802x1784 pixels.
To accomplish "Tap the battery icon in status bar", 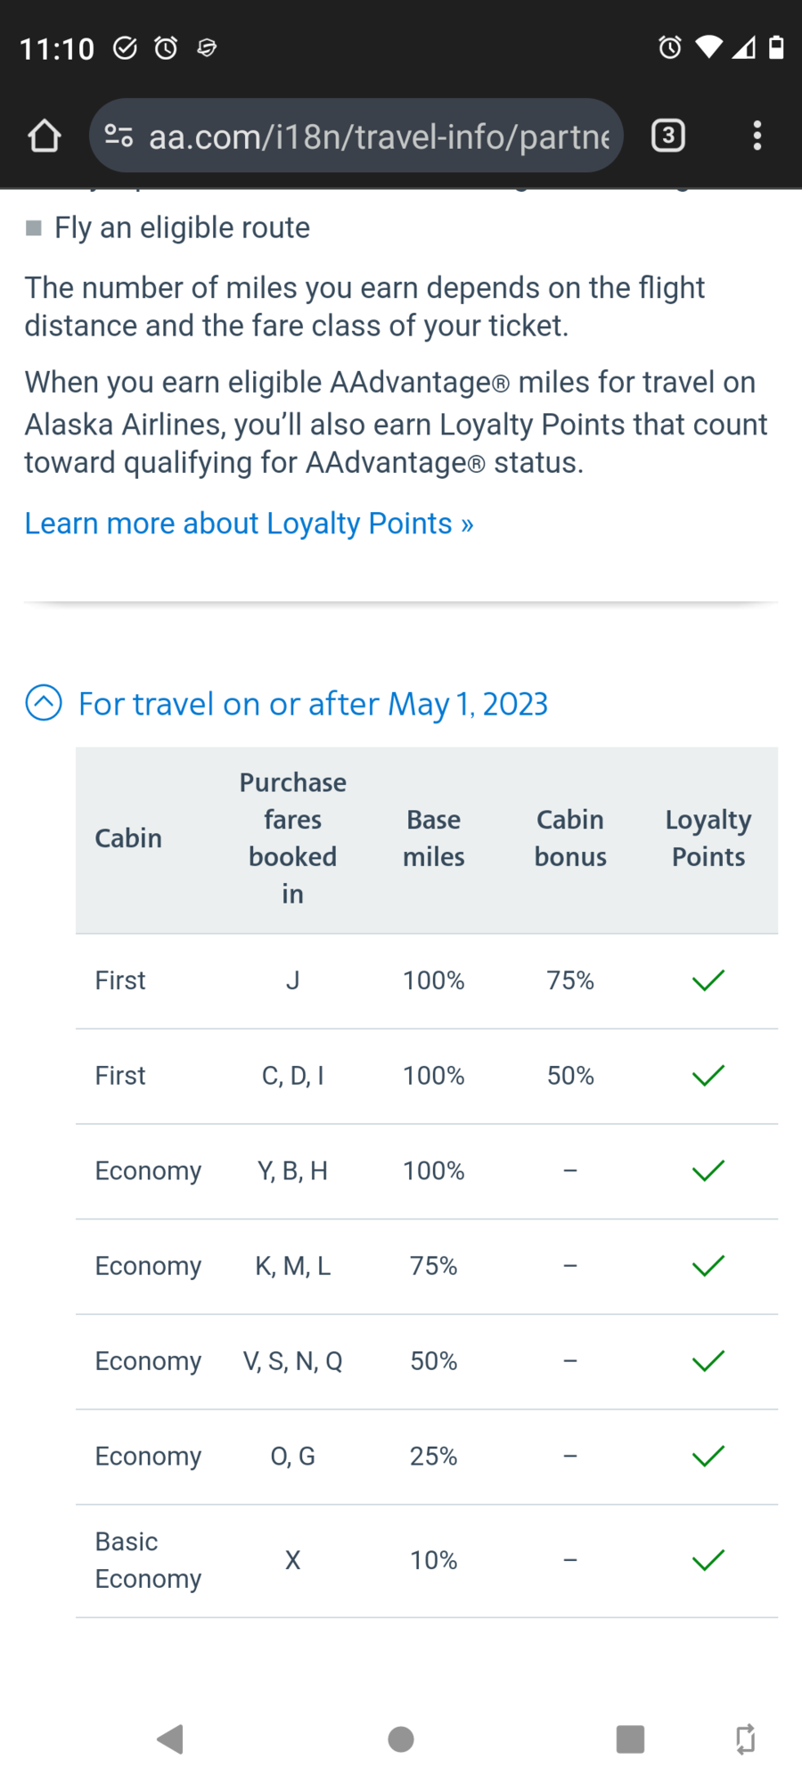I will (776, 47).
